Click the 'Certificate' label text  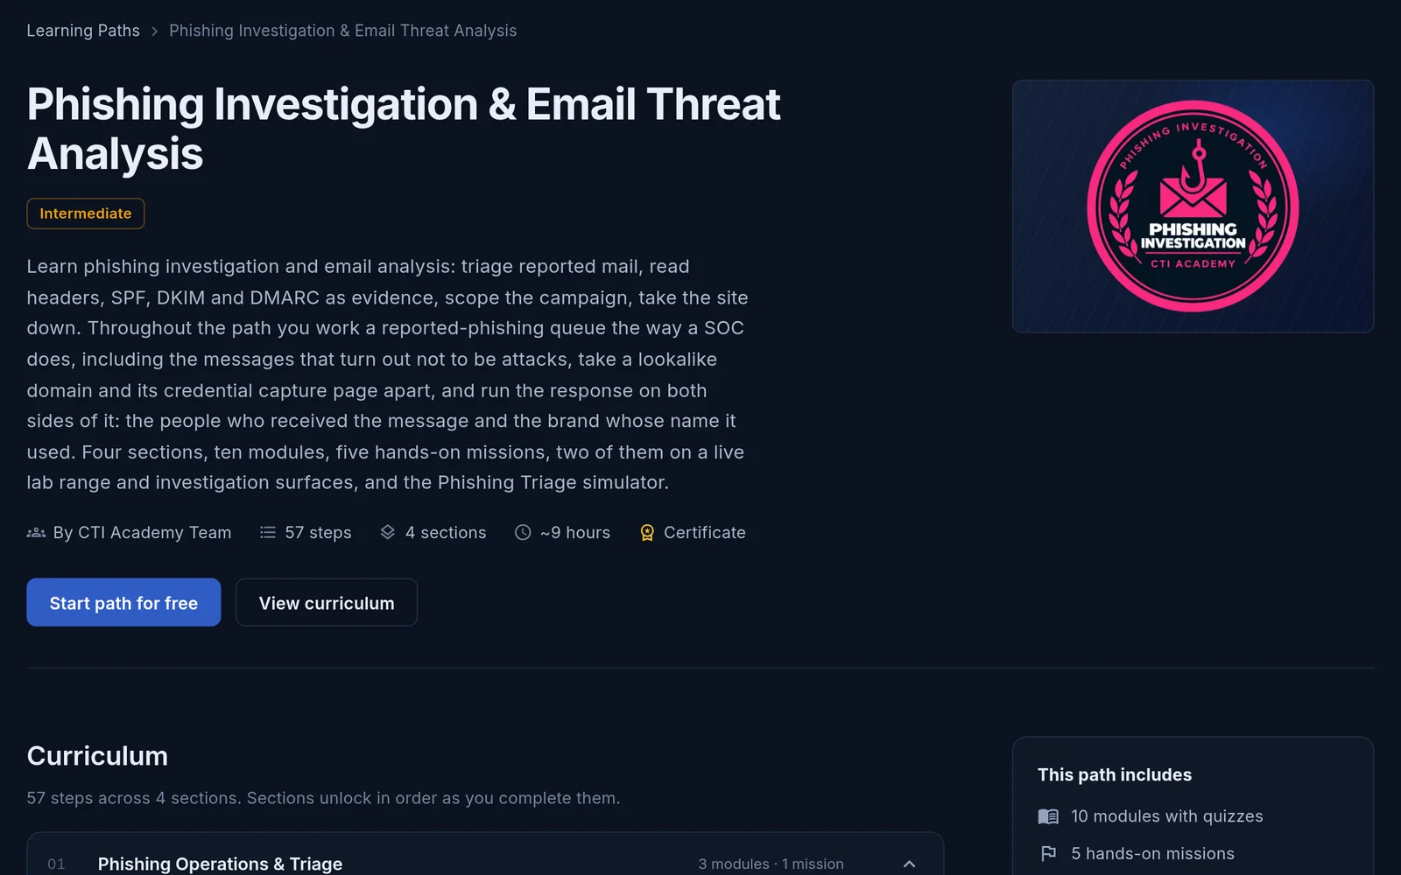pos(705,532)
